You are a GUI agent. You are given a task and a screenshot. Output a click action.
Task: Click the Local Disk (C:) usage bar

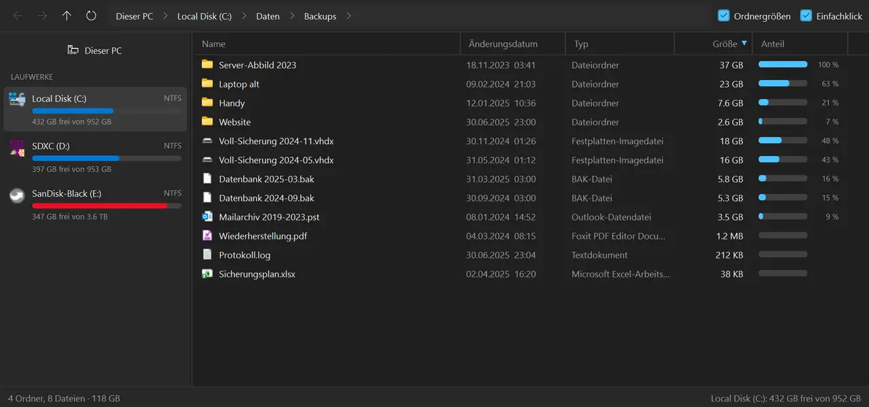[107, 111]
